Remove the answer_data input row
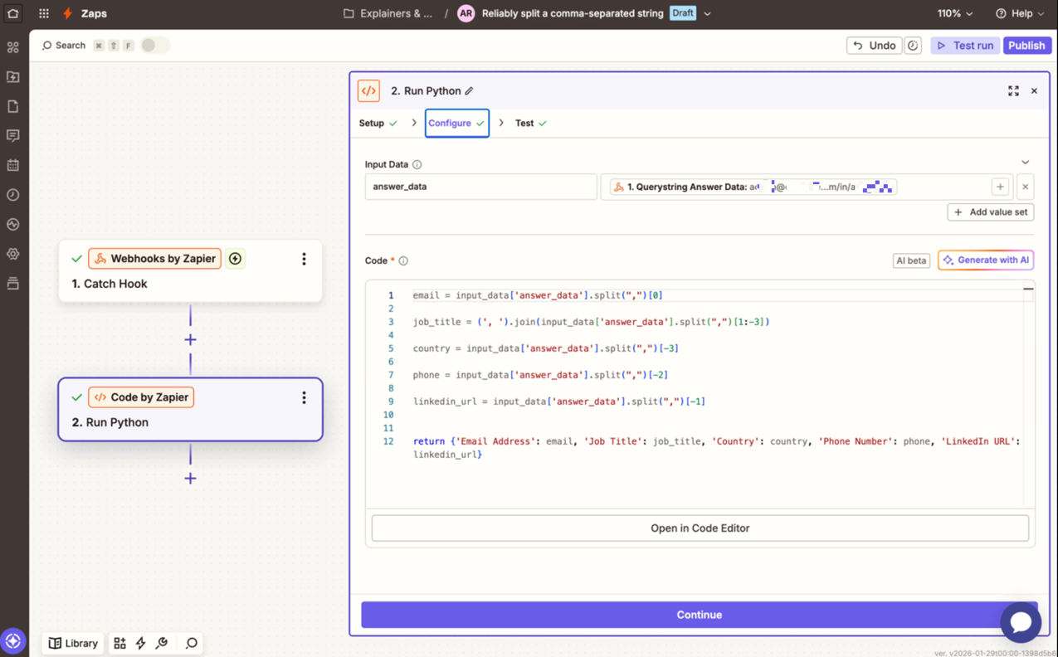Image resolution: width=1058 pixels, height=657 pixels. 1025,187
